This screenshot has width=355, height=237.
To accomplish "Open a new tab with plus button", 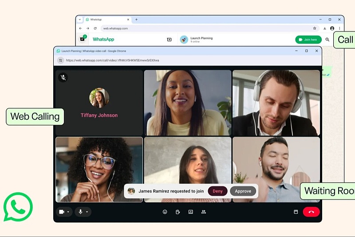I will (x=136, y=20).
